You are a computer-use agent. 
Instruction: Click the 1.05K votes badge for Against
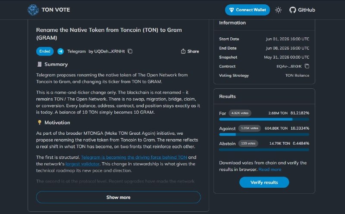(x=250, y=128)
